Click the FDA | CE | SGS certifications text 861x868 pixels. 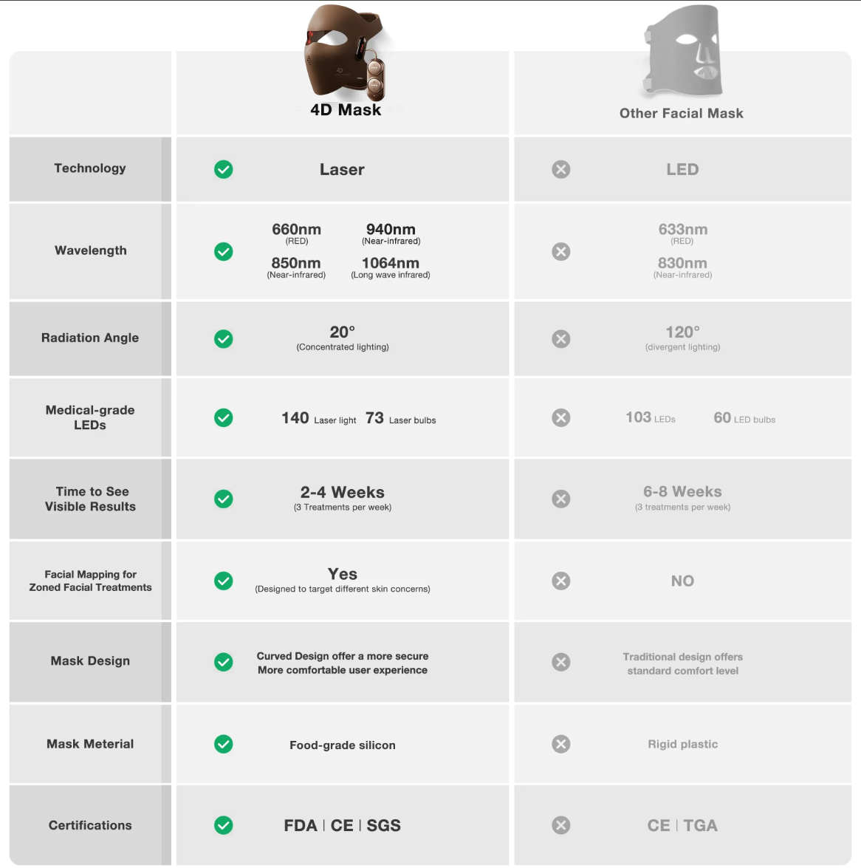(x=342, y=825)
